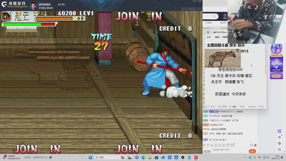
Task: Expand hidden system tray icons
Action: [x=245, y=157]
